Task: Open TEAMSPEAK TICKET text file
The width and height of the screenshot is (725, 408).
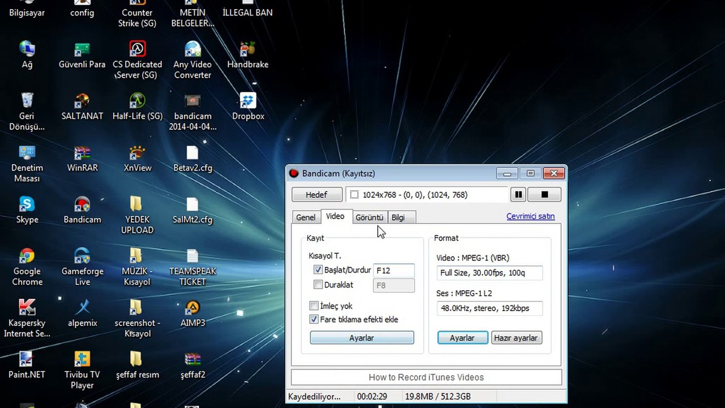Action: (193, 267)
